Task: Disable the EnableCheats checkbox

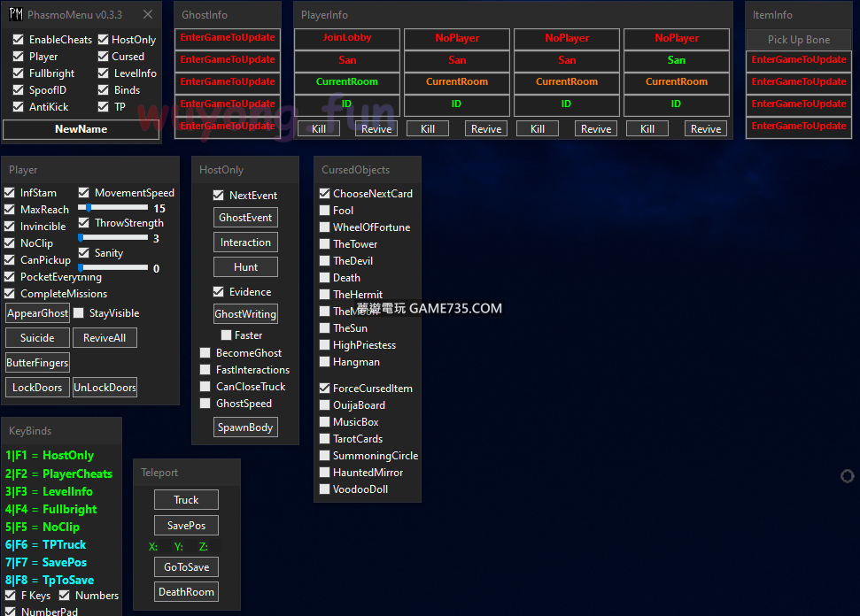Action: 19,40
